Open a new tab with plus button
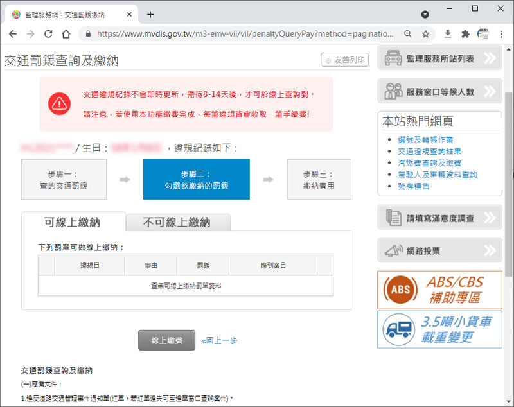Screen dimensions: 514x407 coord(150,14)
